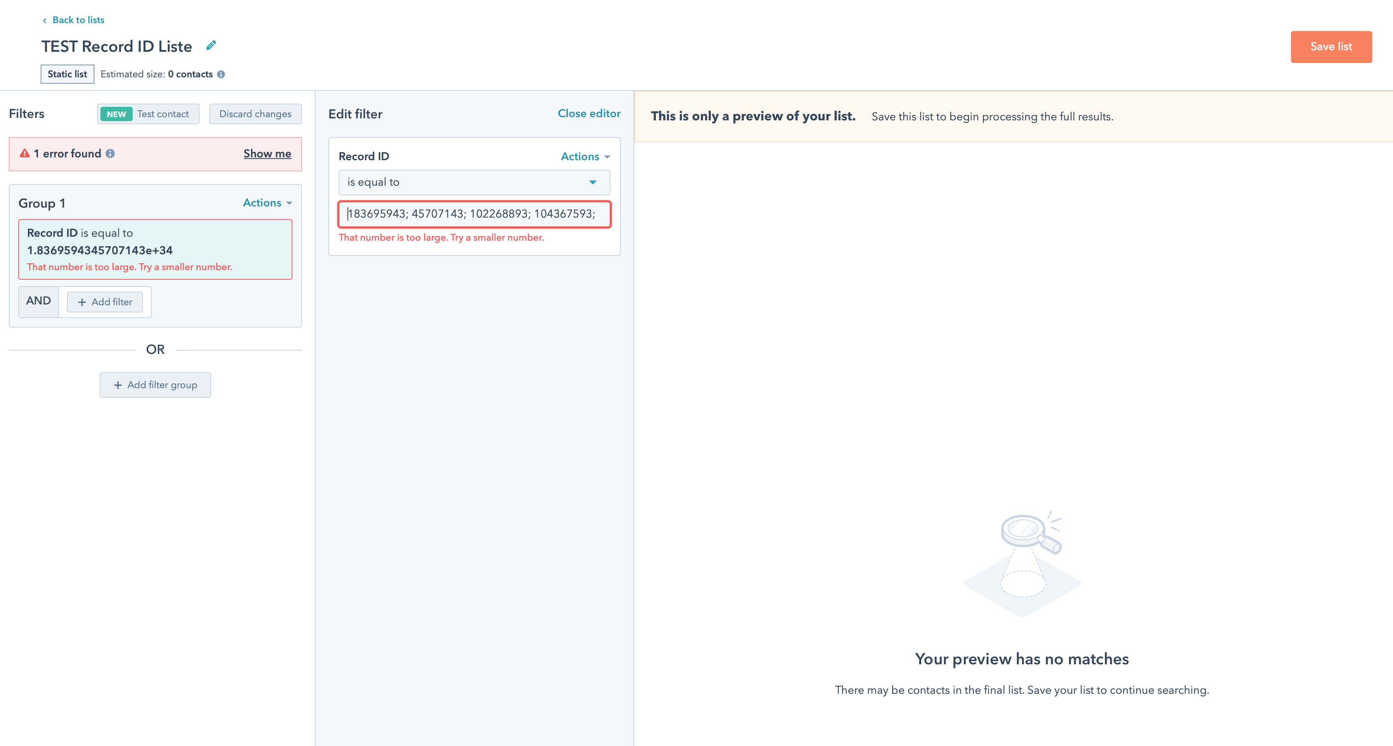Click the "Close editor" link
Viewport: 1393px width, 746px height.
tap(589, 113)
